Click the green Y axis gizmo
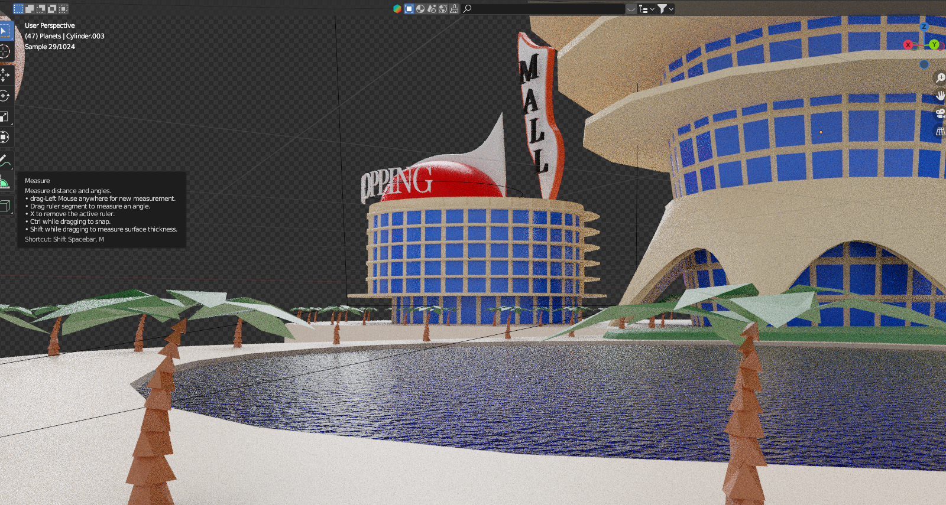Screen dimensions: 946x505 coord(934,44)
